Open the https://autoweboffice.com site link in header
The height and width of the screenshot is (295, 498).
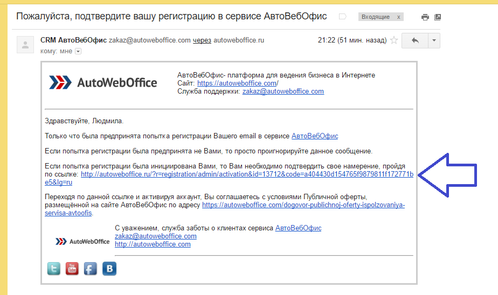coord(237,83)
